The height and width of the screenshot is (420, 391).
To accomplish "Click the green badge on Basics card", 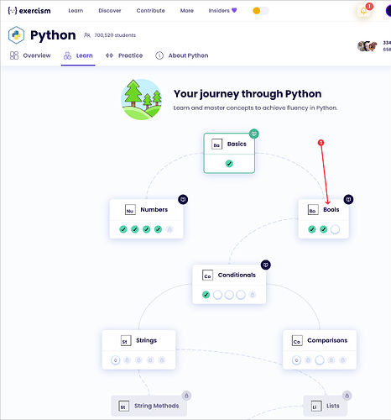I will point(254,134).
